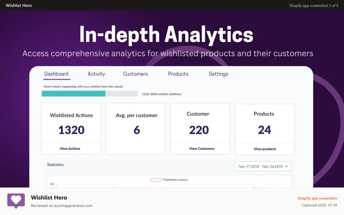Open the Customers tab
The image size is (344, 215).
tap(136, 74)
